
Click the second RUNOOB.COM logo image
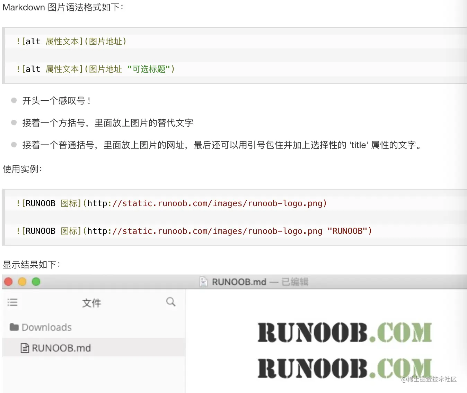coord(345,368)
